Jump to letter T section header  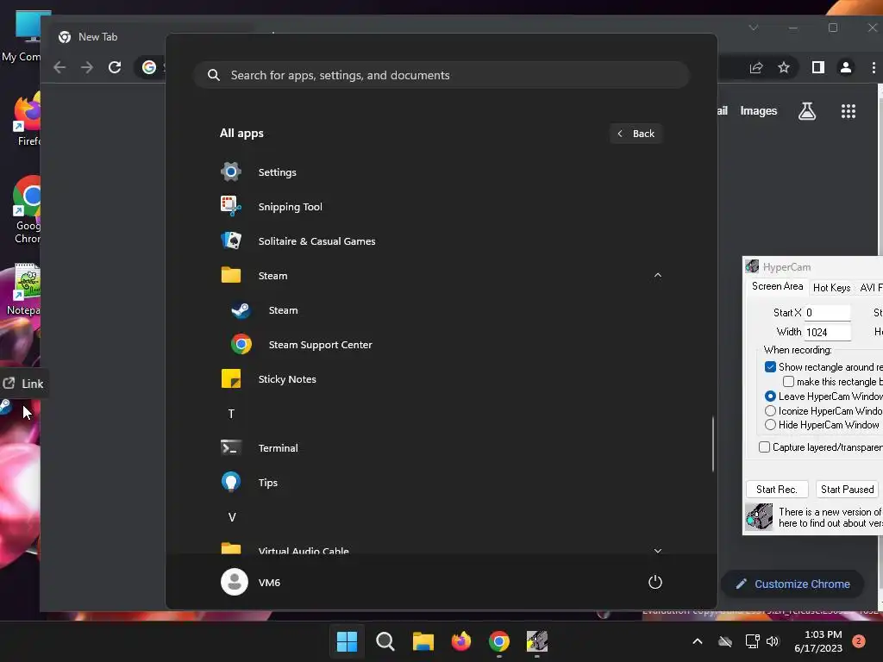coord(231,414)
